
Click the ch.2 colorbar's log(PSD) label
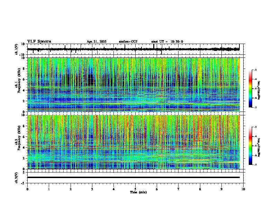tap(259, 147)
